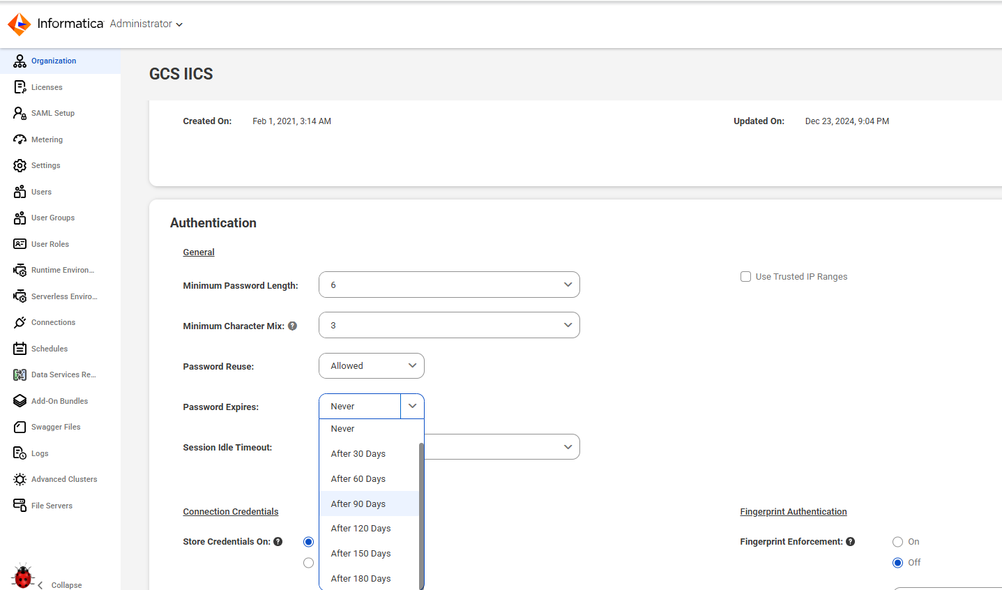Choose After 30 Days option
The image size is (1002, 590).
coord(370,454)
